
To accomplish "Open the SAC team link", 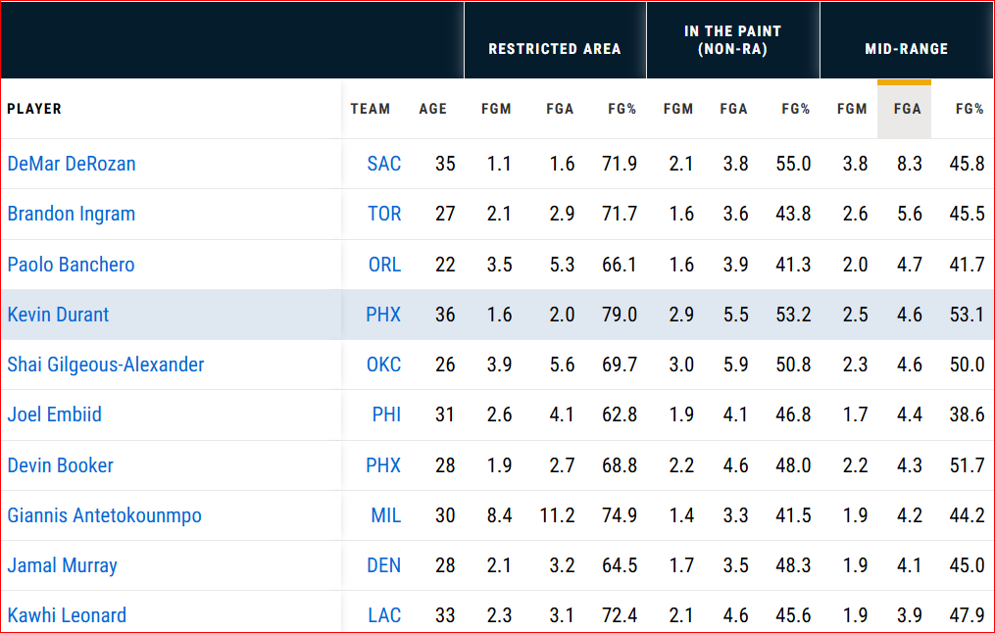I will point(384,164).
